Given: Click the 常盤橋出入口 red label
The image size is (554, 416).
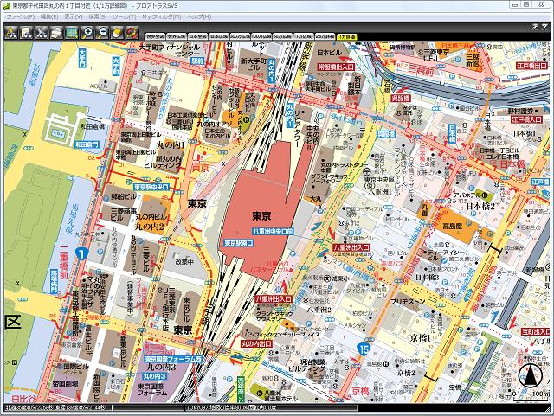Looking at the screenshot, I should coord(336,67).
